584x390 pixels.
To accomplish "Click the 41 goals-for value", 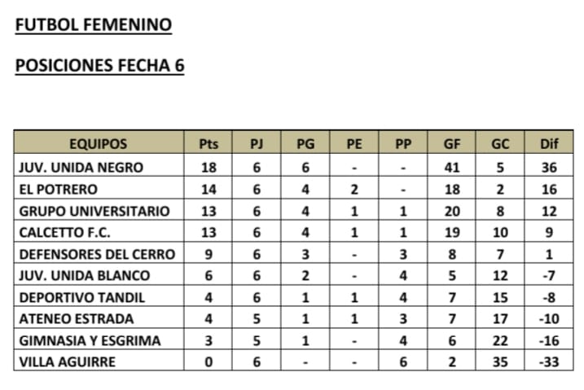I will point(452,168).
